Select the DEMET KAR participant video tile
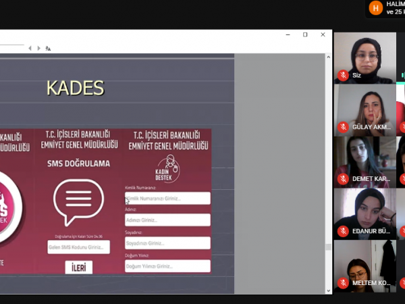 click(x=365, y=162)
